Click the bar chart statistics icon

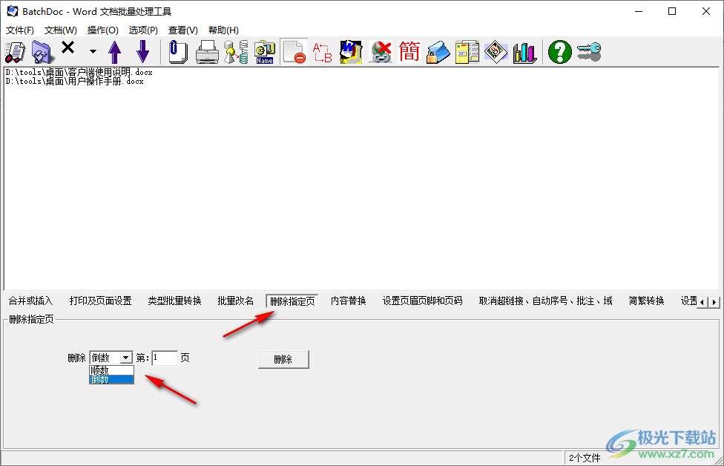524,52
